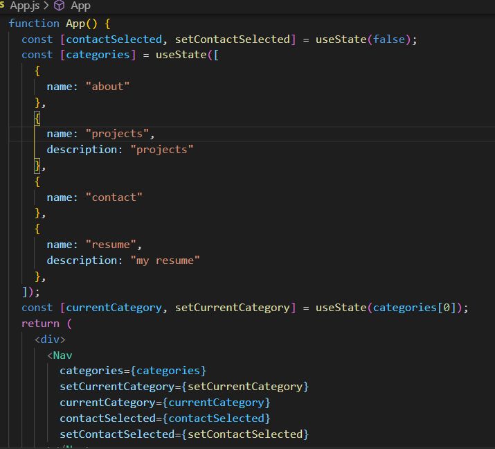Click the "about" string value
495x449 pixels.
[107, 86]
